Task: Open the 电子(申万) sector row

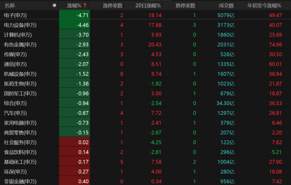Action: pos(145,15)
